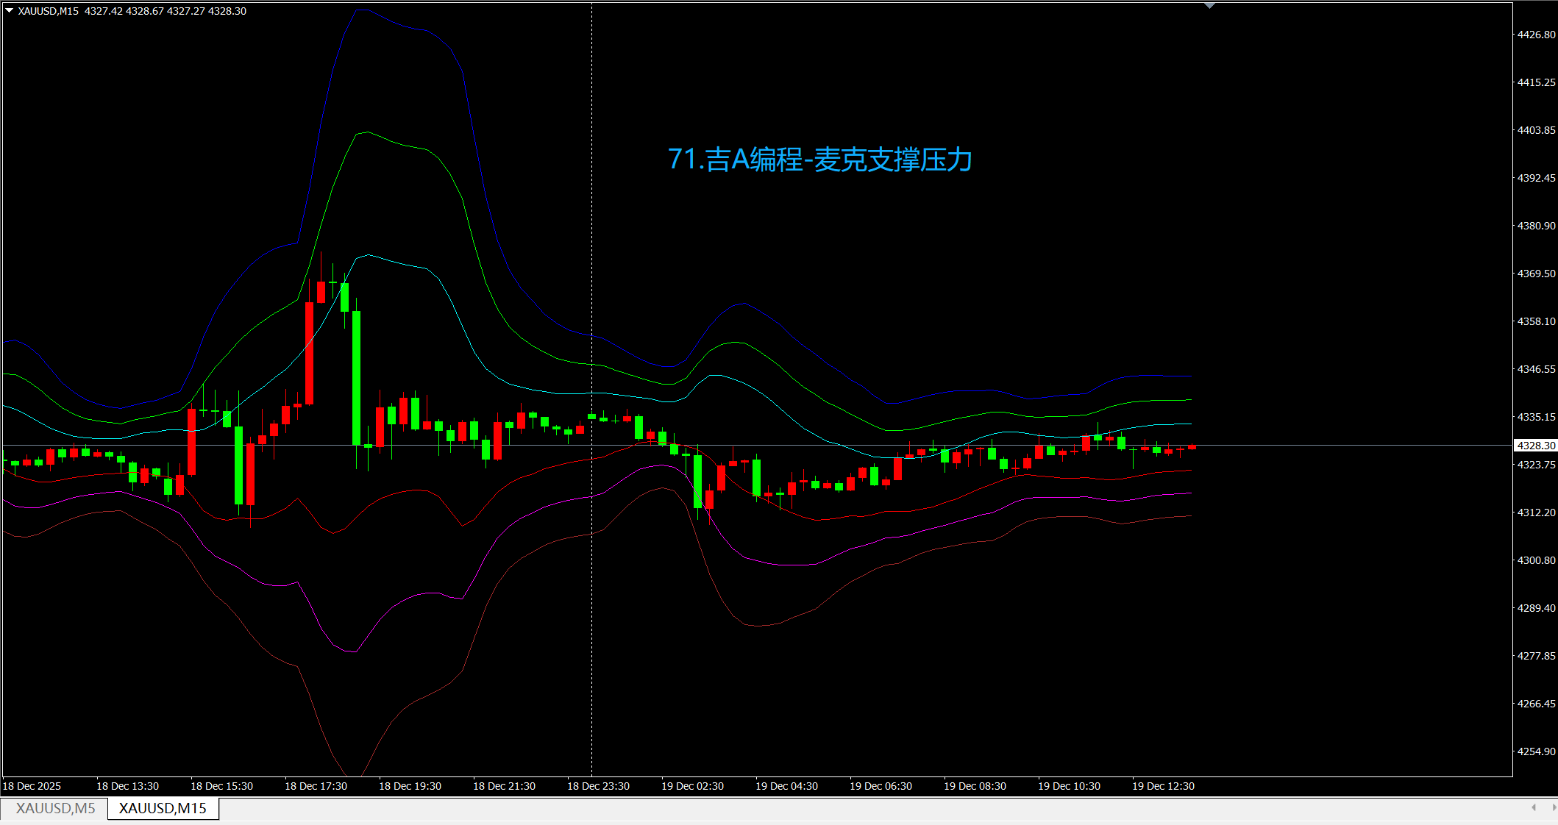Click the 4312.20 price scale label
The height and width of the screenshot is (825, 1558).
(x=1536, y=512)
